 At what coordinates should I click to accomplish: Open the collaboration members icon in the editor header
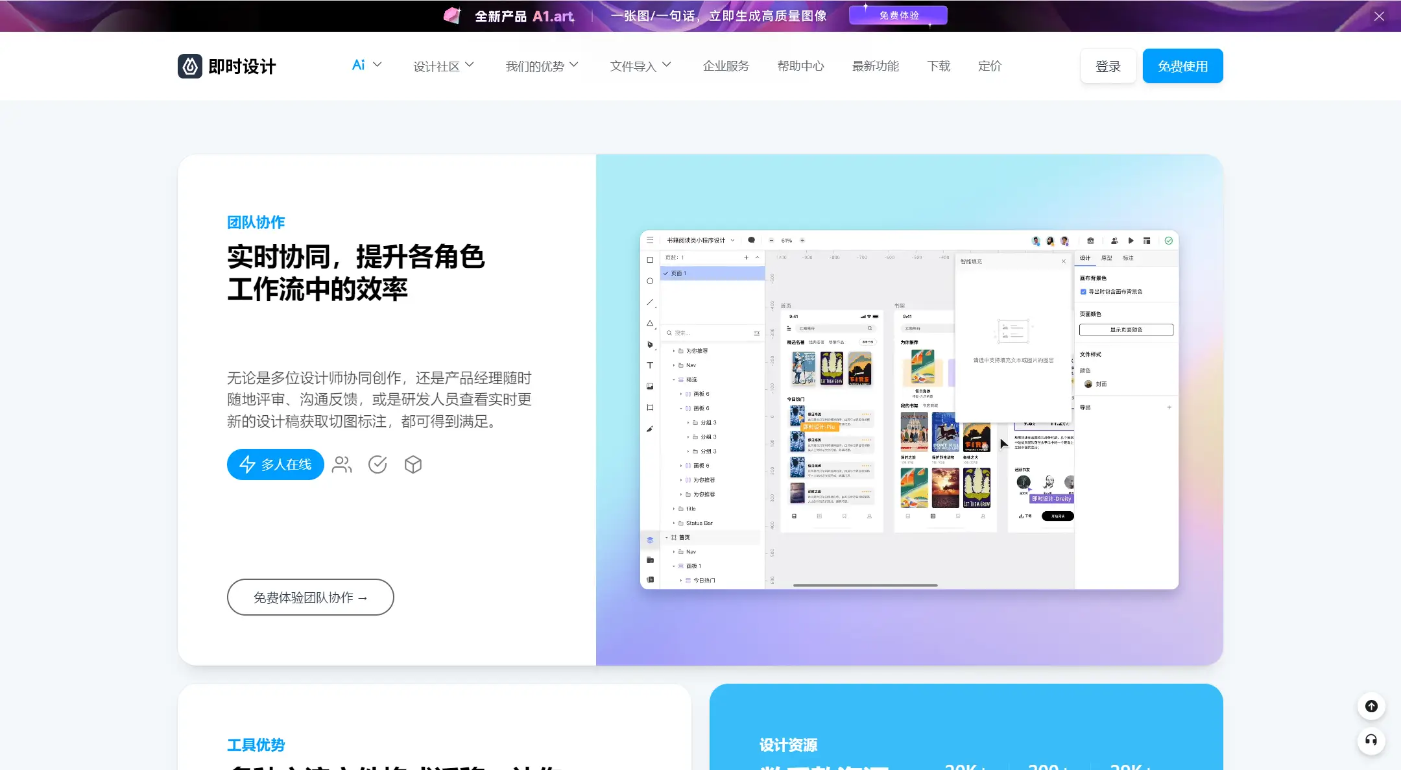pyautogui.click(x=1114, y=241)
